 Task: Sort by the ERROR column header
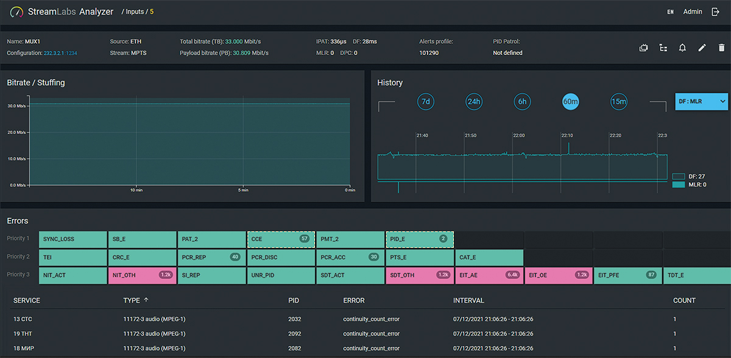pos(354,300)
